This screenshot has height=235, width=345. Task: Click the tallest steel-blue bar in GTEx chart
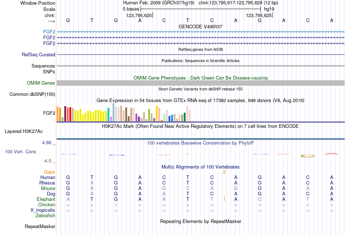click(114, 112)
